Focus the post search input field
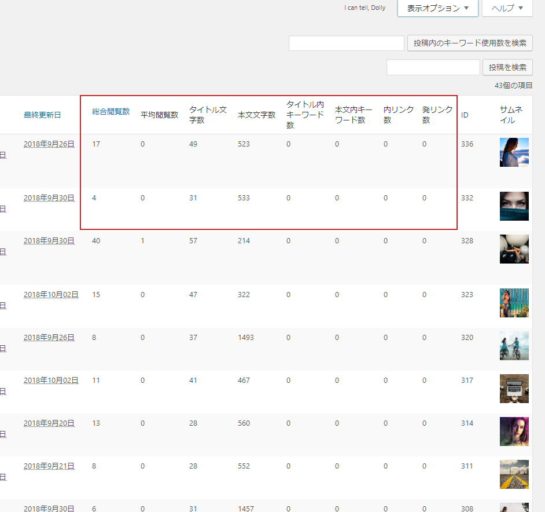Viewport: 545px width, 512px height. point(433,67)
